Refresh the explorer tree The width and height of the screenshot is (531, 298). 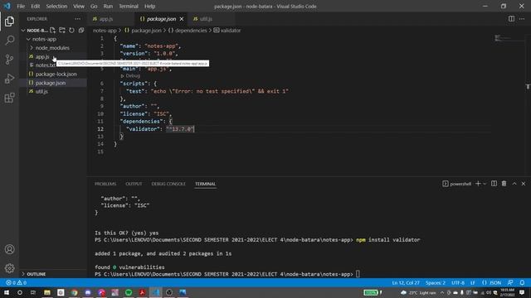click(71, 31)
